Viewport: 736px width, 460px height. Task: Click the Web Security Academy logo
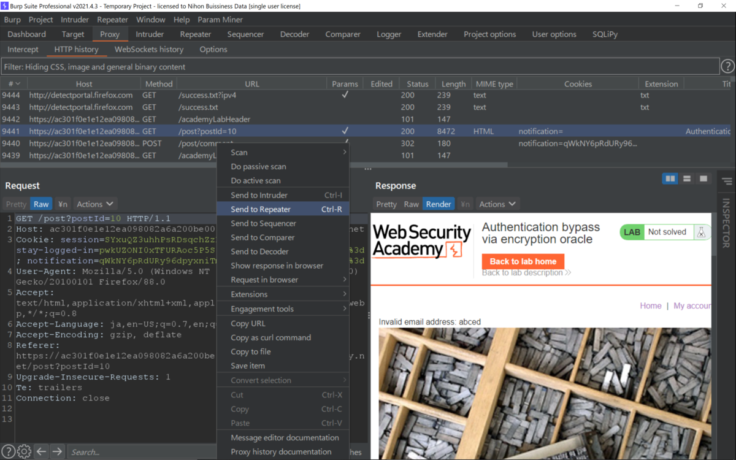pyautogui.click(x=421, y=240)
